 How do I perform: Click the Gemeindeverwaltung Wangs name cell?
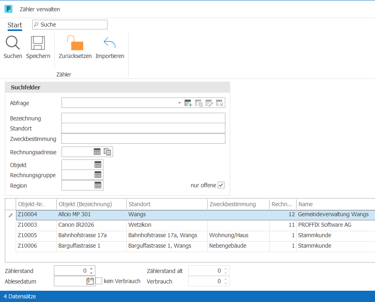click(x=336, y=214)
